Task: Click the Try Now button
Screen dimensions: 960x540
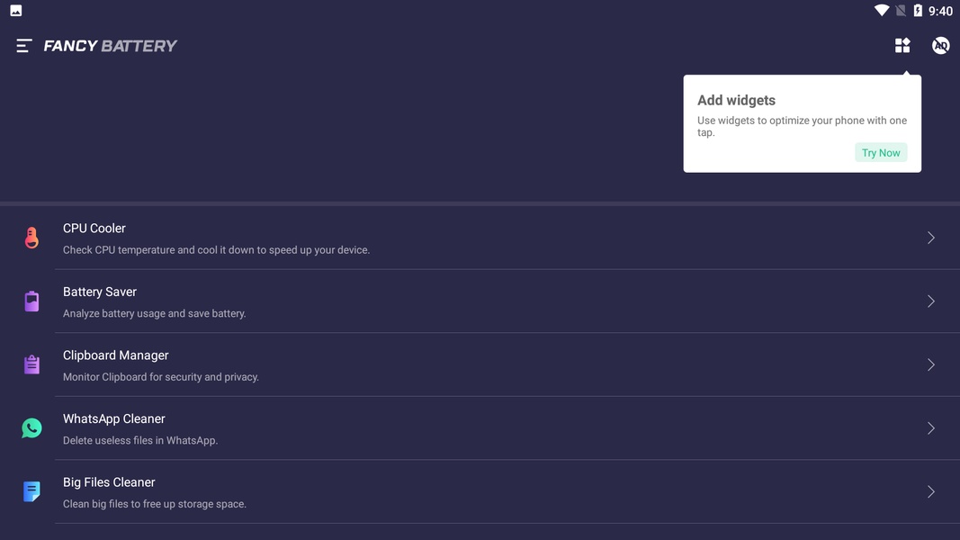Action: (881, 152)
